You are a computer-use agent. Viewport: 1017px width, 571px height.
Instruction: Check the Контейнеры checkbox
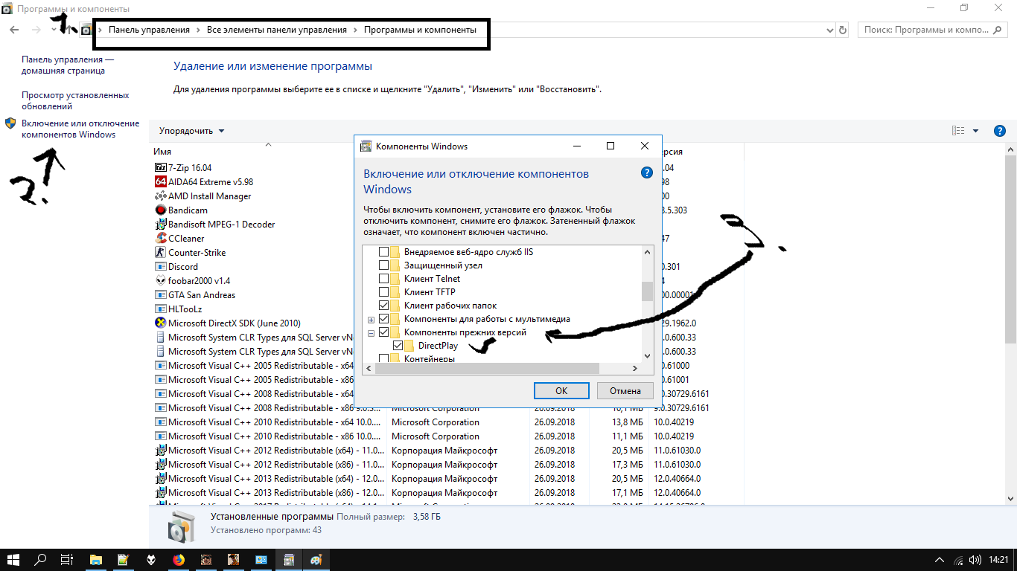(x=384, y=359)
